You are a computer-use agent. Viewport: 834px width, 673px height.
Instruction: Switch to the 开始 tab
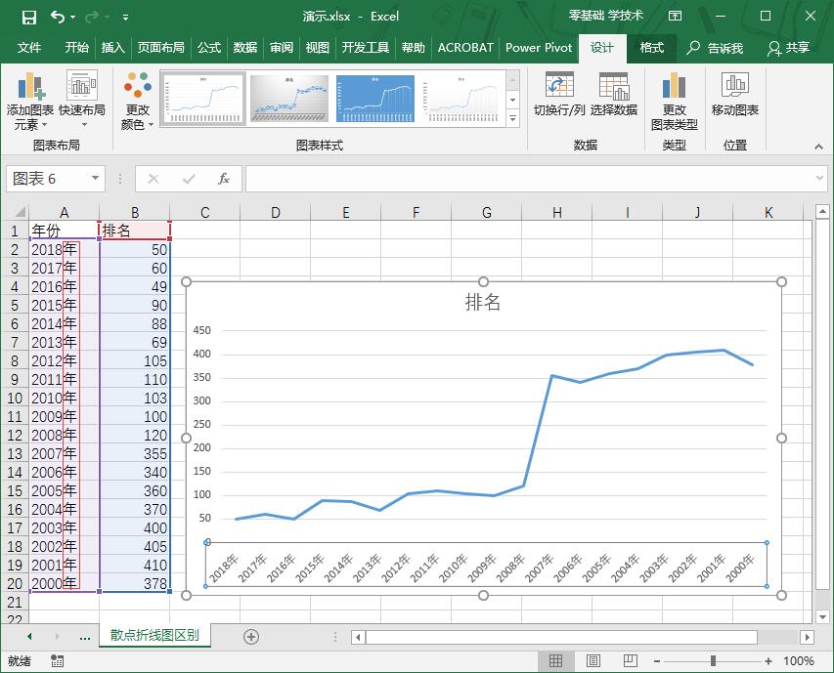tap(76, 48)
